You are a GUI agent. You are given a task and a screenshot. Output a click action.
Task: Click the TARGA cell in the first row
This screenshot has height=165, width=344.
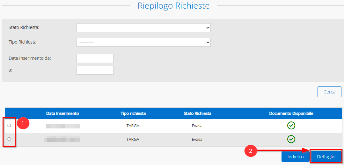tap(133, 126)
